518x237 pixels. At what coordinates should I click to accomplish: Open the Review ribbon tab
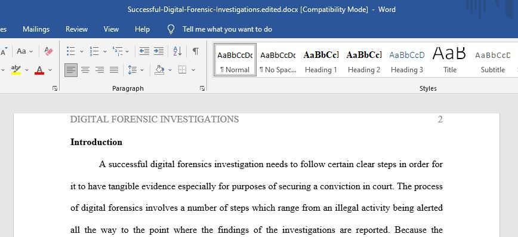(76, 29)
